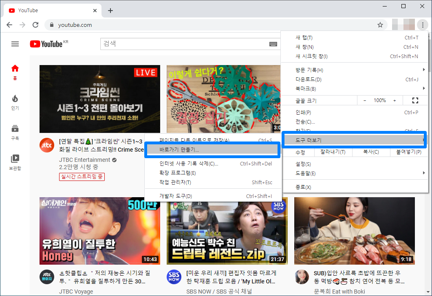Viewport: 432px width, 296px height.
Task: Open the SUB)입안 사르륵 초밥 video title
Action: 359,277
